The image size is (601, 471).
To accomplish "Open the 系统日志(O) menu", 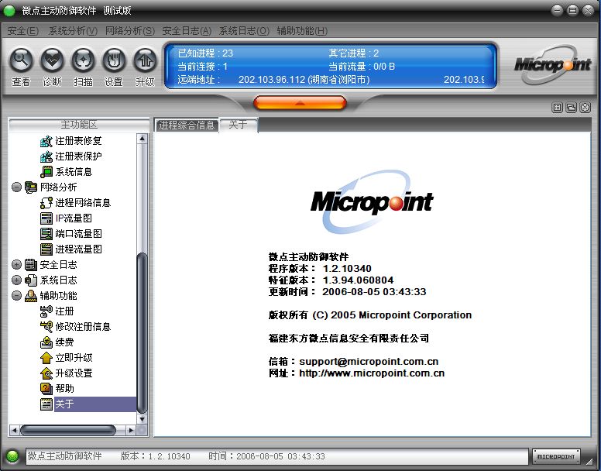I will click(244, 31).
